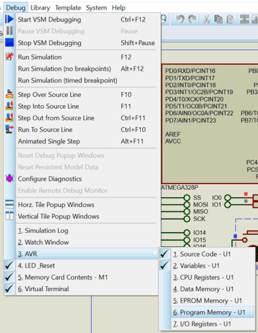This screenshot has height=333, width=258.
Task: Toggle the Virtual Terminal window
Action: tap(82, 289)
